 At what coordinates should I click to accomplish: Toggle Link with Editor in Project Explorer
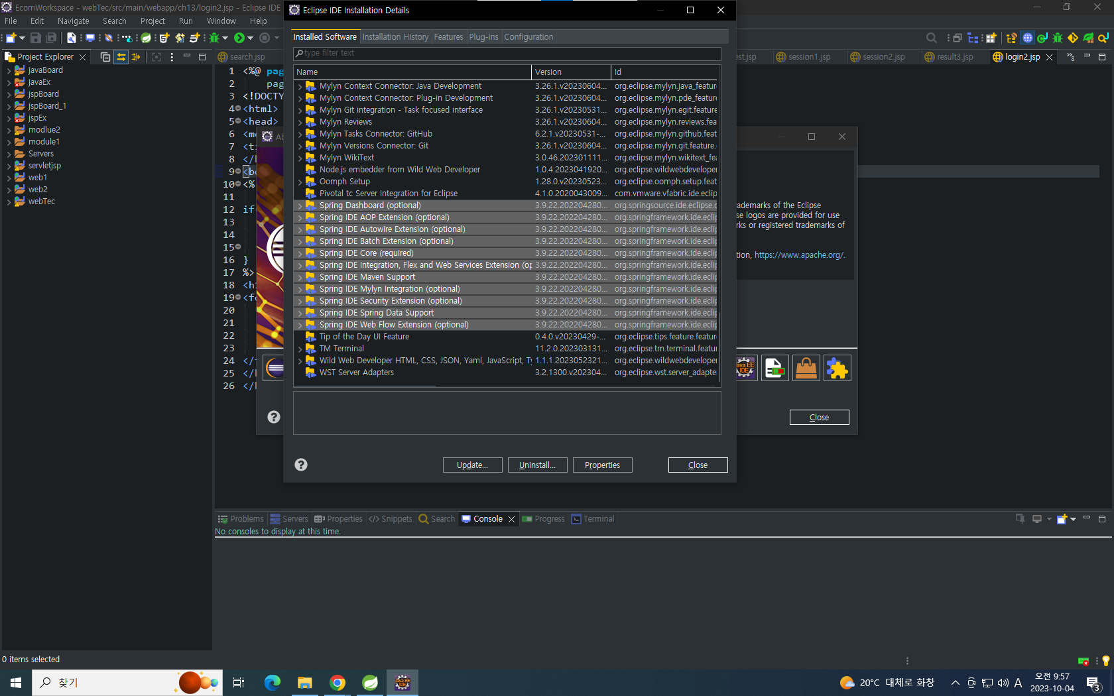tap(121, 57)
